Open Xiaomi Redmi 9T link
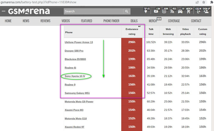 74,127
